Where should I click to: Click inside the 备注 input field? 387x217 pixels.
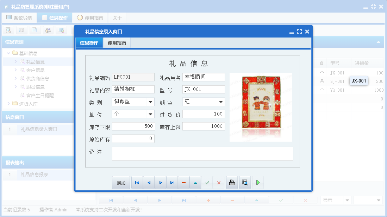click(202, 153)
